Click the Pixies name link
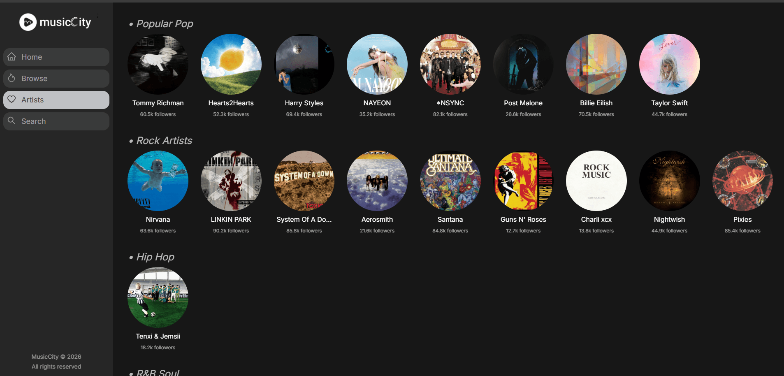This screenshot has width=784, height=376. 742,219
